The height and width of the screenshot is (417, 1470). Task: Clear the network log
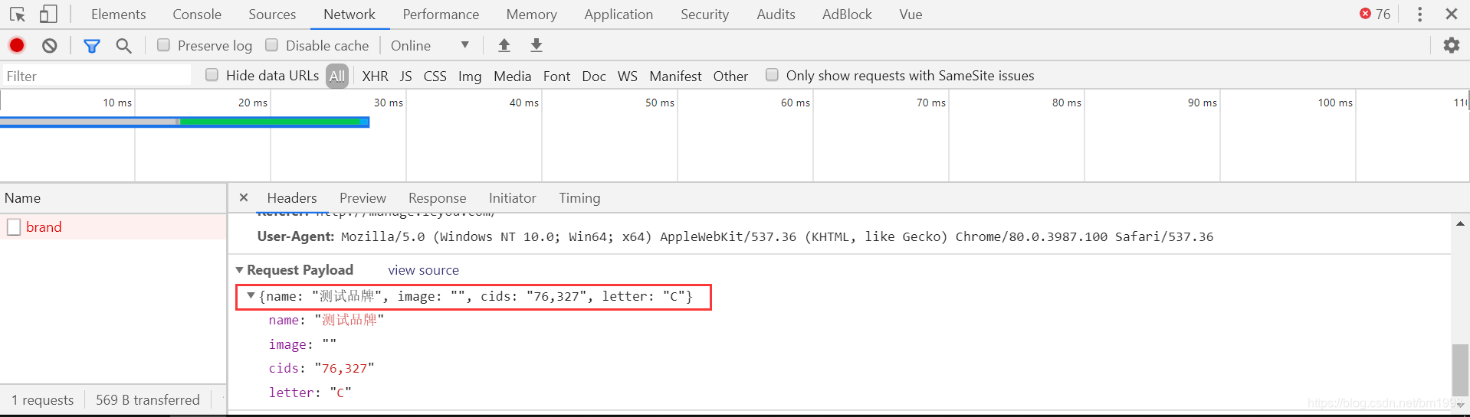pyautogui.click(x=50, y=45)
